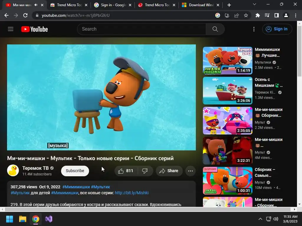Image resolution: width=302 pixels, height=226 pixels.
Task: Subscribe to Теремок ТВ channel
Action: [x=75, y=171]
